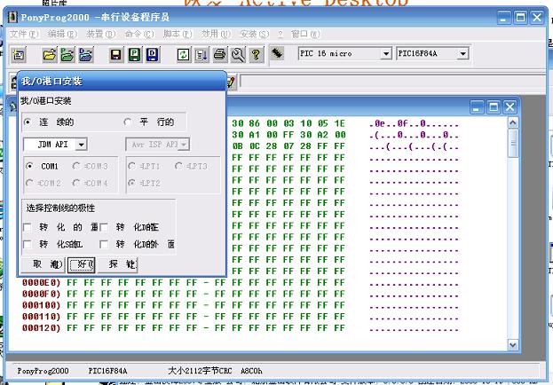Click the yellow question mark help icon
This screenshot has height=385, width=553.
pyautogui.click(x=256, y=55)
